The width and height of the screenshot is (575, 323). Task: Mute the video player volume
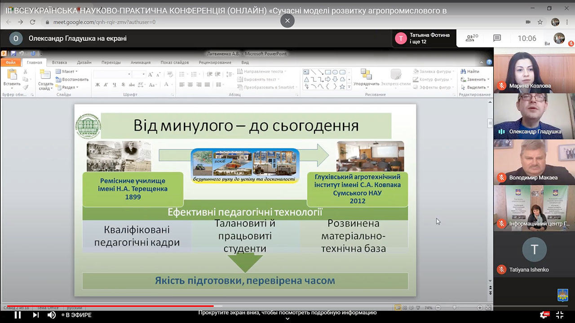[52, 315]
